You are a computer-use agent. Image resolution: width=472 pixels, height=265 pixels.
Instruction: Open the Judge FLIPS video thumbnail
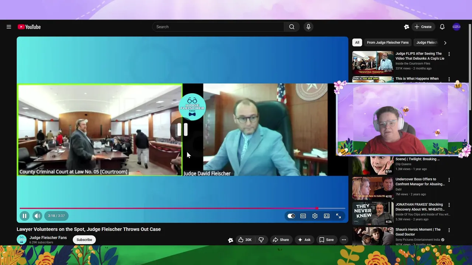point(373,63)
